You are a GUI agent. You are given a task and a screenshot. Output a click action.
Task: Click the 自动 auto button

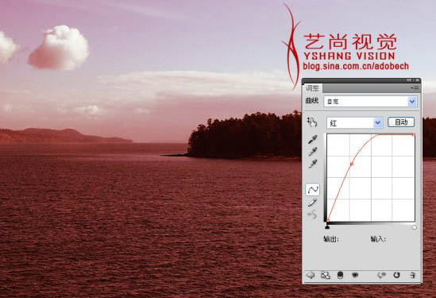click(x=401, y=122)
